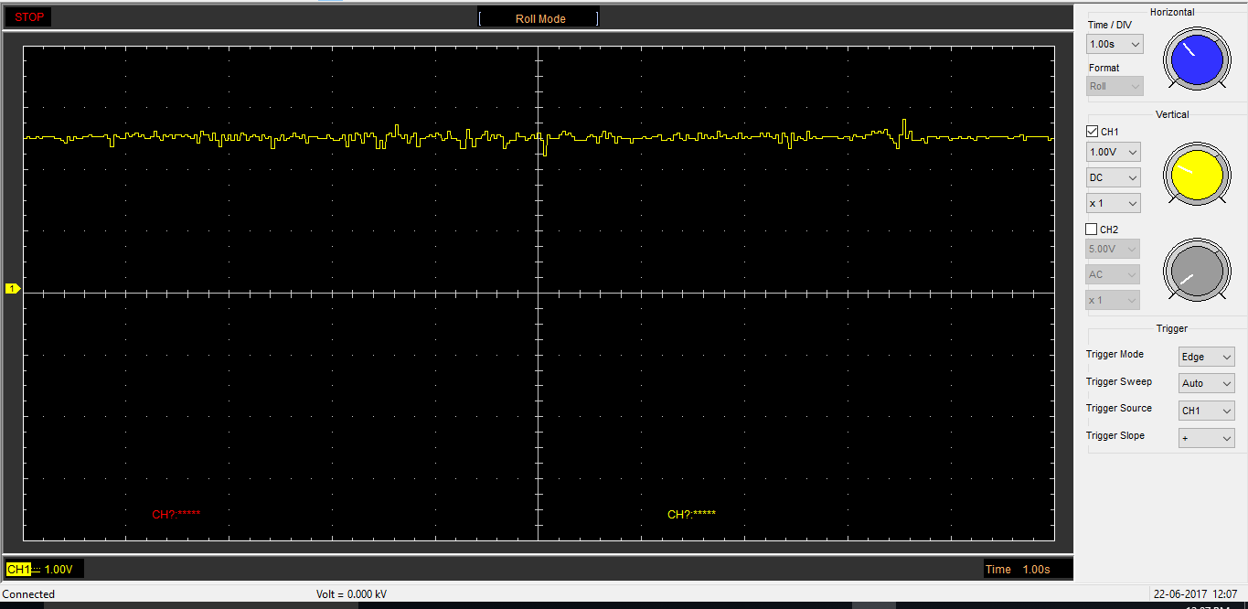
Task: Open the Trigger Mode Edge dropdown
Action: 1207,357
